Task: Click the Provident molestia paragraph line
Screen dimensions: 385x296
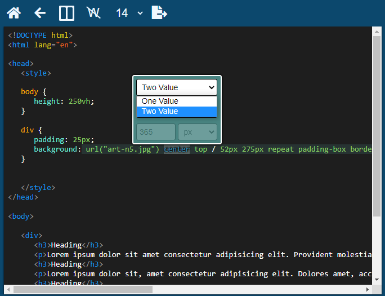Action: (x=203, y=255)
